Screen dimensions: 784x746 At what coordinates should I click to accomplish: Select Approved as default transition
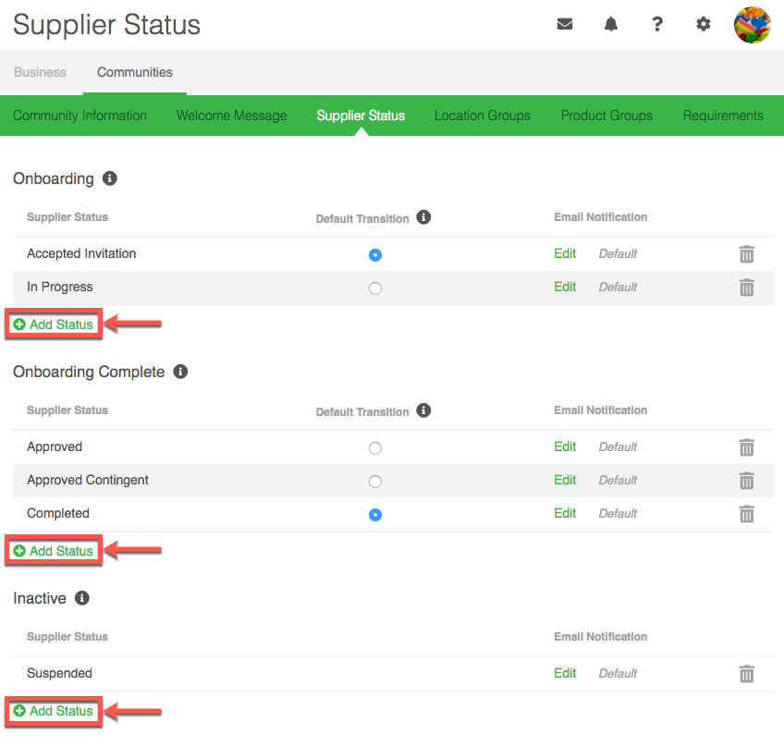click(374, 448)
